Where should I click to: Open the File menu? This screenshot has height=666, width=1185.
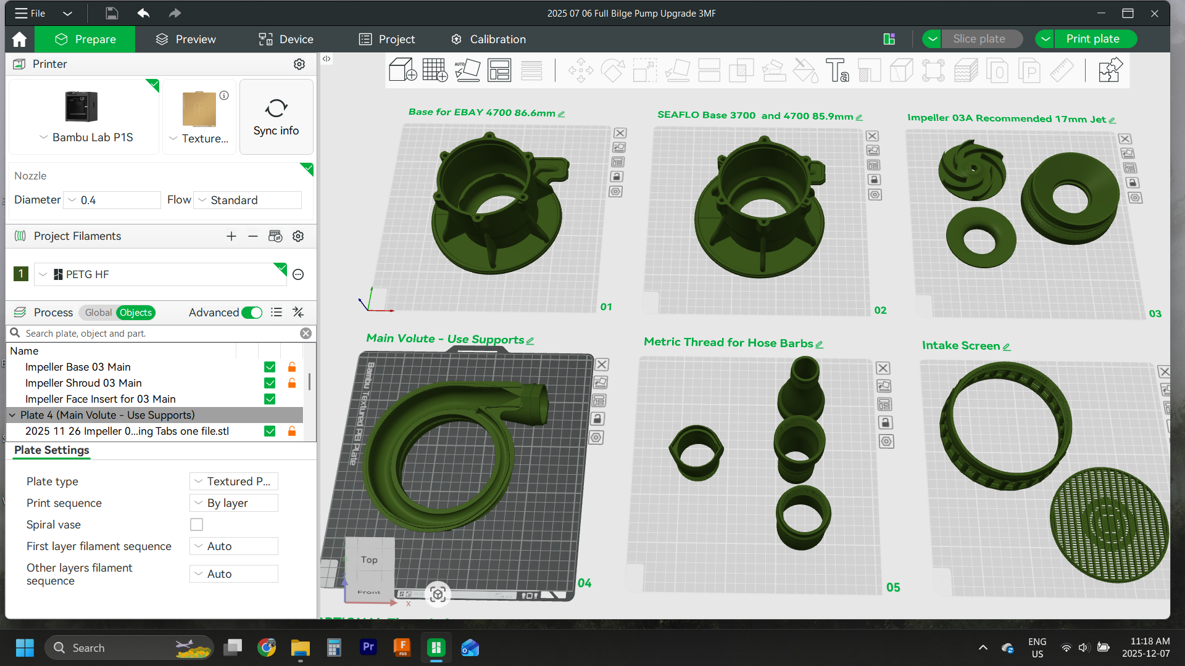click(29, 13)
